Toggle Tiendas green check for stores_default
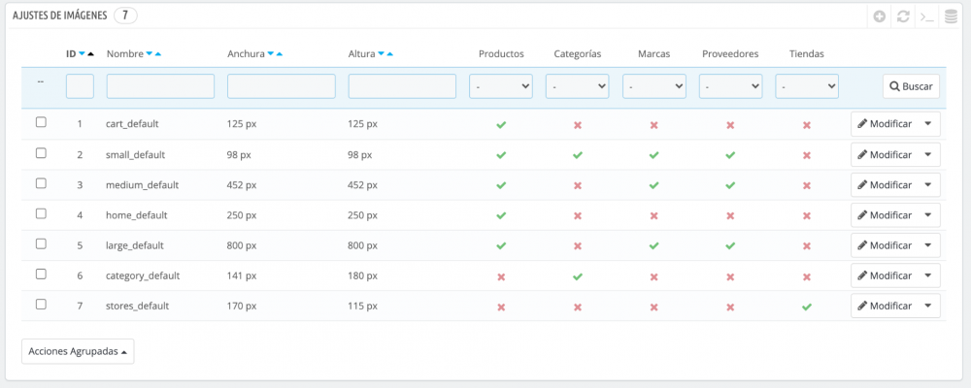The image size is (971, 388). click(806, 307)
